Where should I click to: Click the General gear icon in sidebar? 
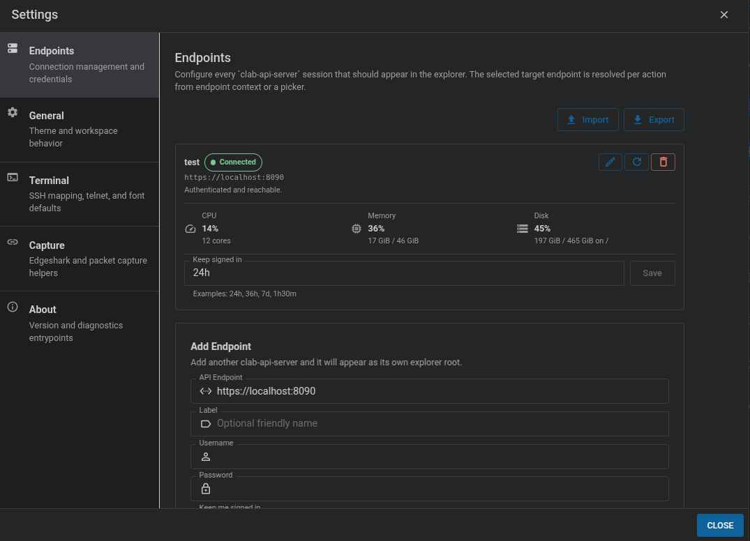(13, 112)
